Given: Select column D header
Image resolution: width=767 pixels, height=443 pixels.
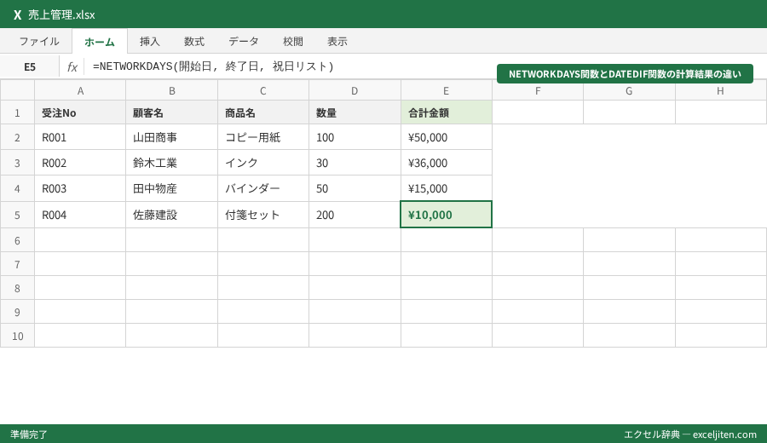Looking at the screenshot, I should 355,90.
